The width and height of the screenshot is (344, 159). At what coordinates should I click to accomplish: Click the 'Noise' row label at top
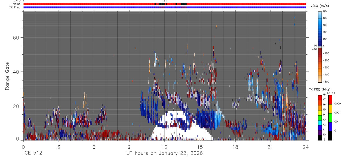click(x=17, y=4)
